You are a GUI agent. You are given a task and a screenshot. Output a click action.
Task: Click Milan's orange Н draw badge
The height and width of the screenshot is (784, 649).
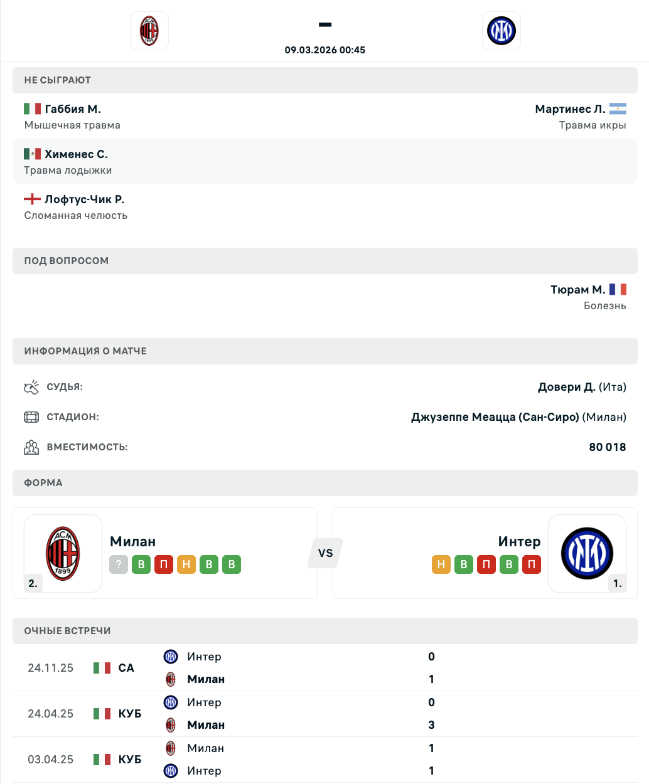[x=186, y=564]
